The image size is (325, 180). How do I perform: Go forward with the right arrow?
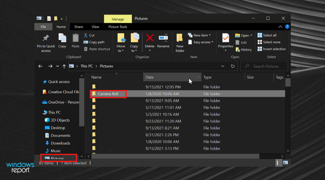(50, 66)
